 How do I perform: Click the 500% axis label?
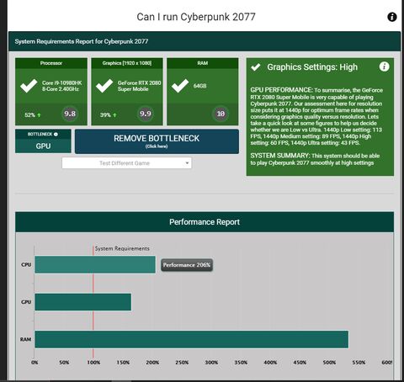click(329, 363)
